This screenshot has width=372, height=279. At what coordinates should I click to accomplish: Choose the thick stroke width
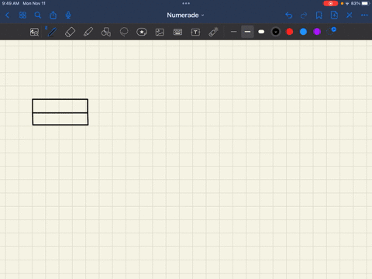(x=261, y=32)
